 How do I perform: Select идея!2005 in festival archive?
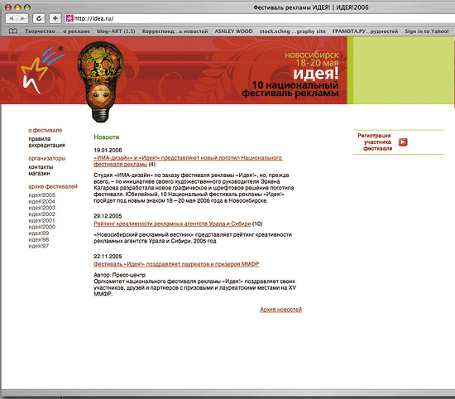click(42, 195)
